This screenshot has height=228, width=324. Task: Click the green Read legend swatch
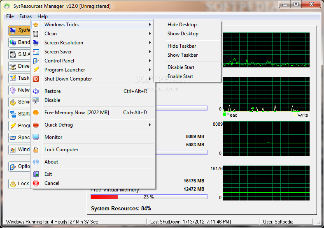(224, 115)
